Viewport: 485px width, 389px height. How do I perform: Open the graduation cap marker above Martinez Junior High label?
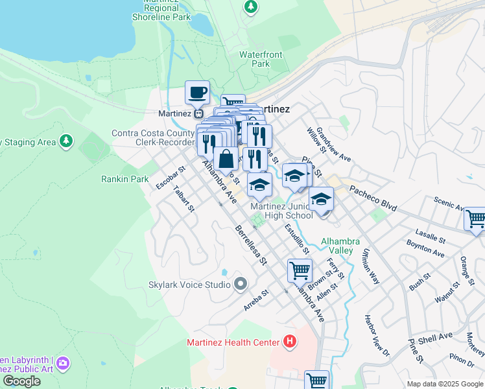[x=259, y=185]
